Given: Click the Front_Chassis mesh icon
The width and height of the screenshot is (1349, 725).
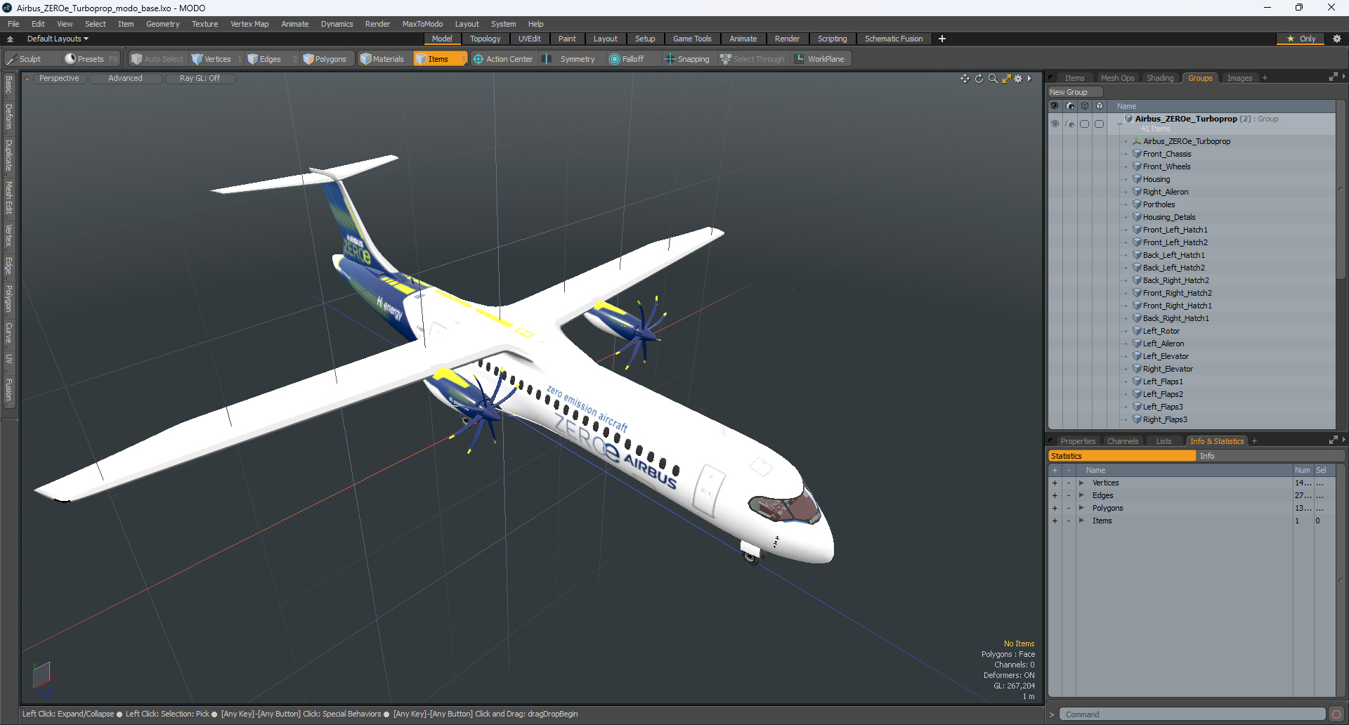Looking at the screenshot, I should pyautogui.click(x=1137, y=154).
